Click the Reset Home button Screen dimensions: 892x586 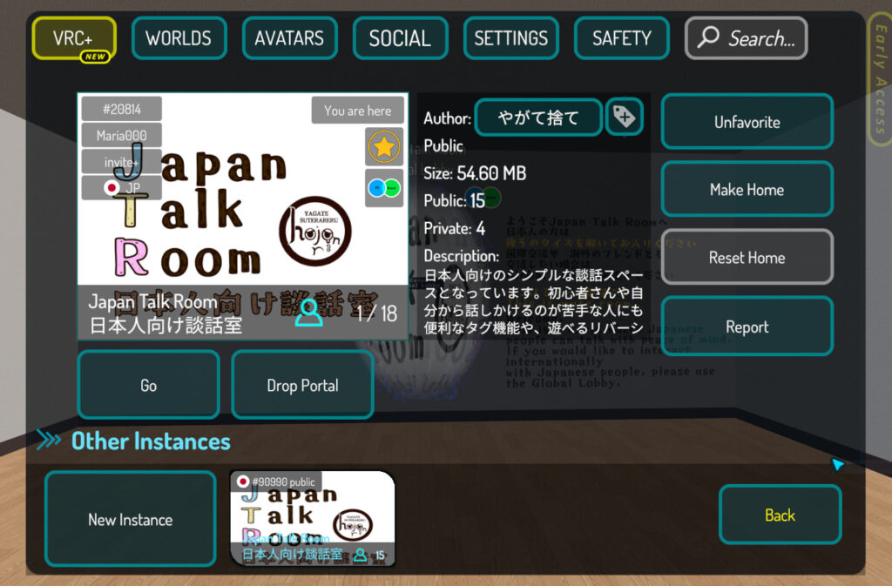(x=747, y=257)
